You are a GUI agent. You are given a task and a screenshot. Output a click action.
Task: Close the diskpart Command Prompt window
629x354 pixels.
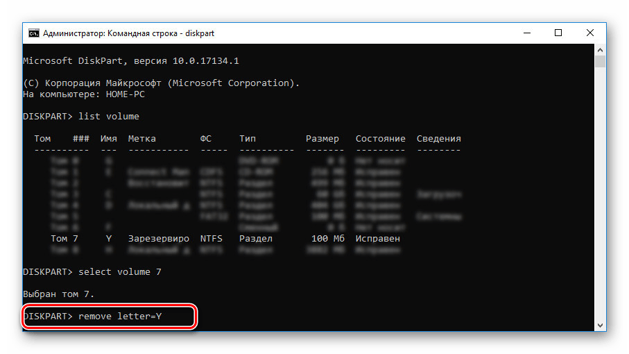(x=591, y=33)
